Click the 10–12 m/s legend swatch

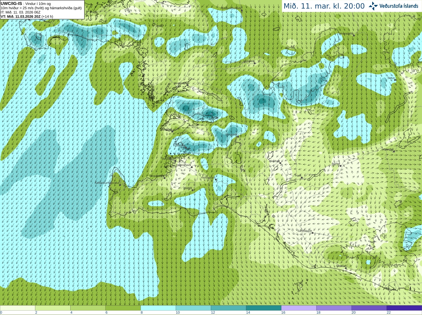193,308
